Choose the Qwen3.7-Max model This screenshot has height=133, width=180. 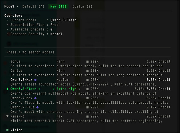(x=21, y=98)
